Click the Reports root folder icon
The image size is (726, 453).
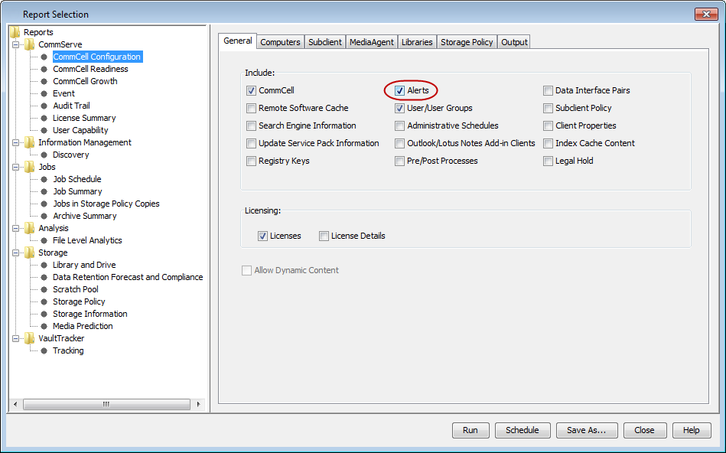pyautogui.click(x=15, y=32)
